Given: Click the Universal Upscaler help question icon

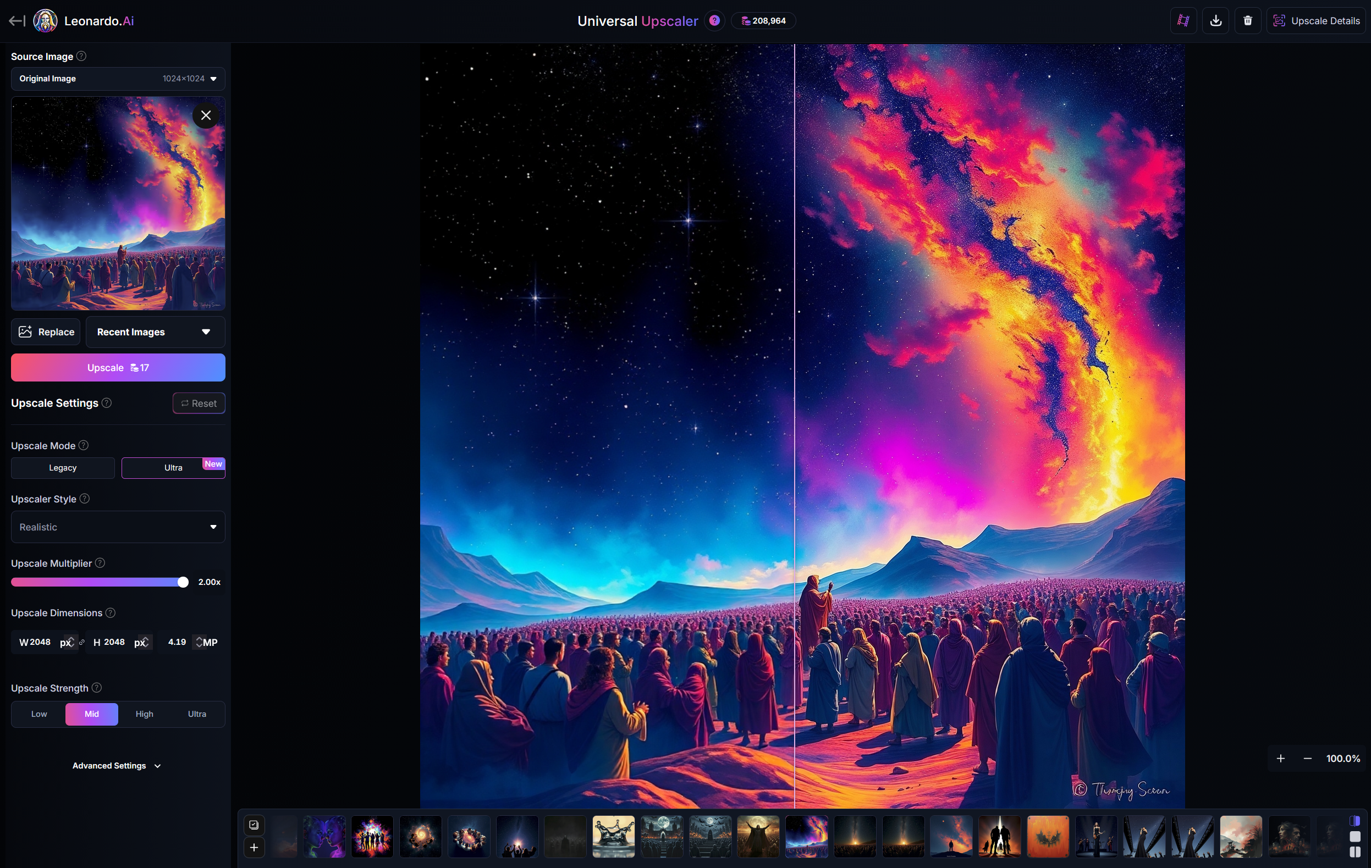Looking at the screenshot, I should (x=714, y=20).
